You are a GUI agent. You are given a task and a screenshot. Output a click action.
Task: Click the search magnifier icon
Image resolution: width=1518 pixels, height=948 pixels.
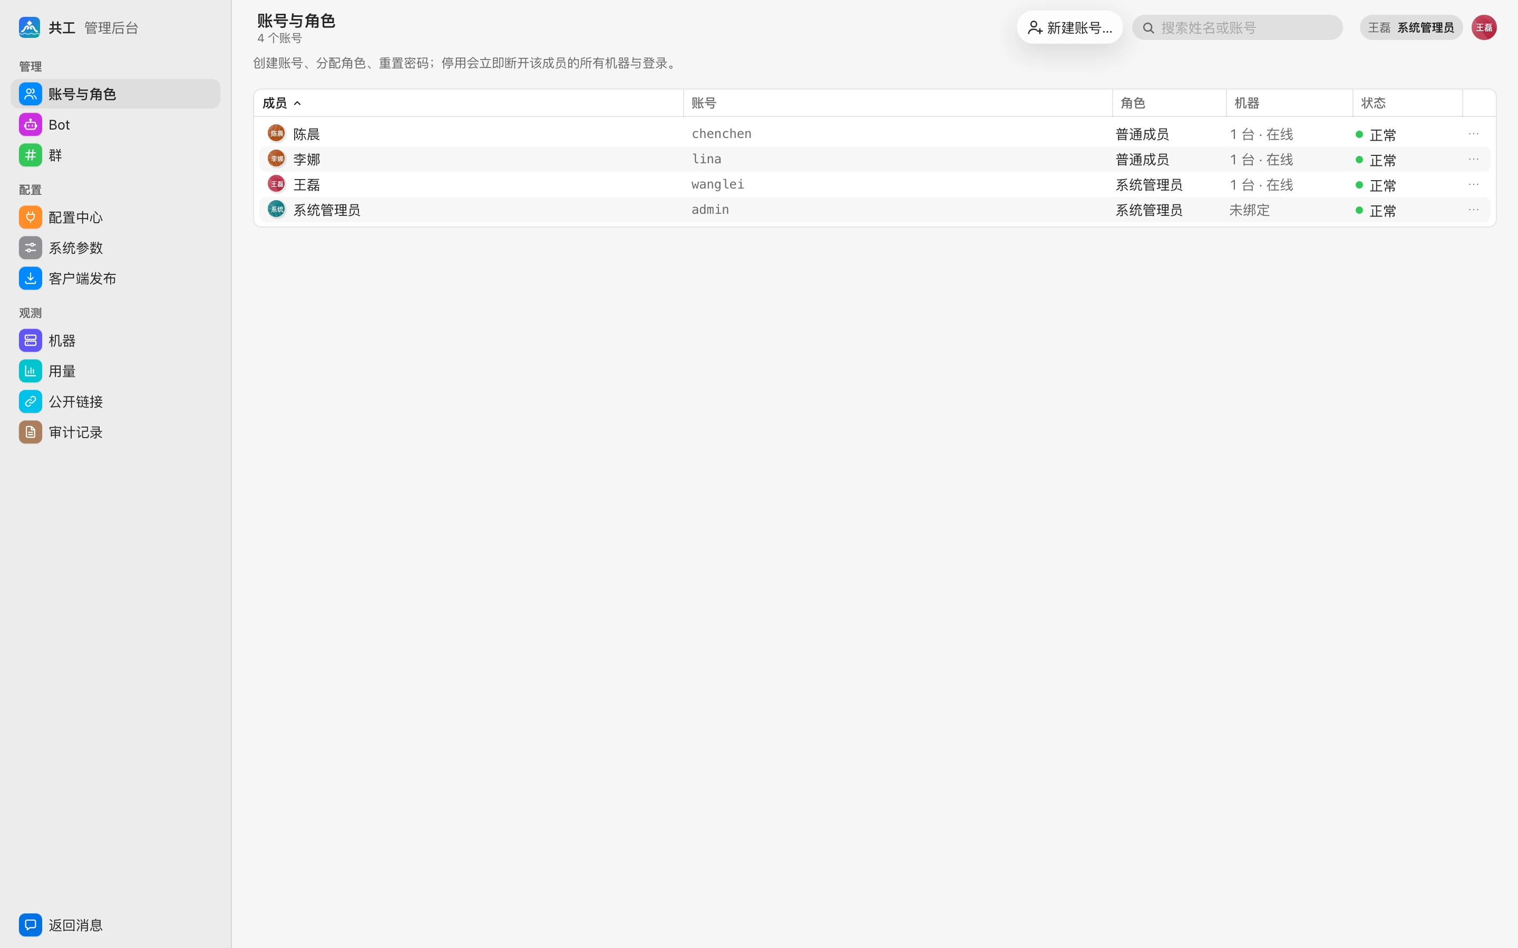(1148, 27)
